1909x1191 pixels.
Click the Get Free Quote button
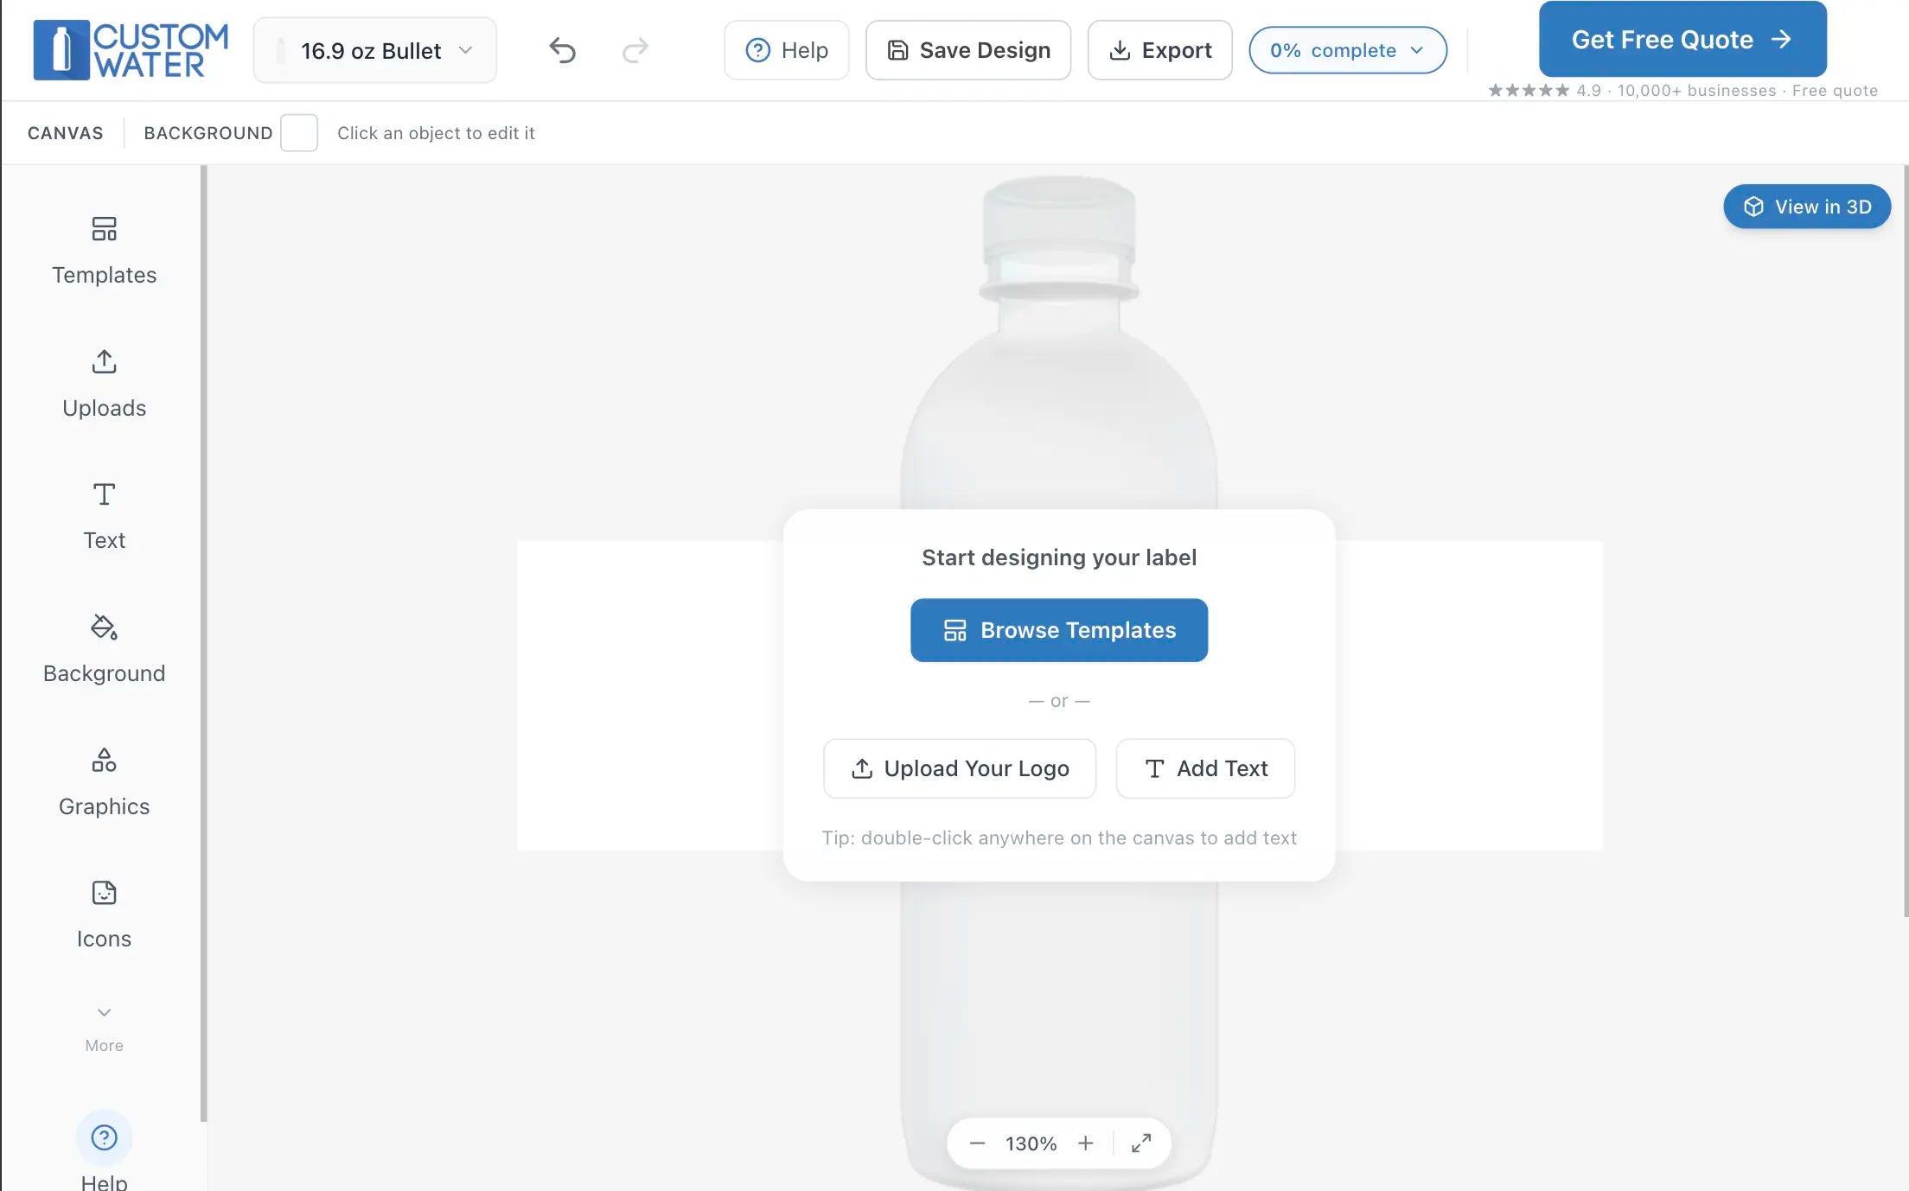(x=1681, y=39)
